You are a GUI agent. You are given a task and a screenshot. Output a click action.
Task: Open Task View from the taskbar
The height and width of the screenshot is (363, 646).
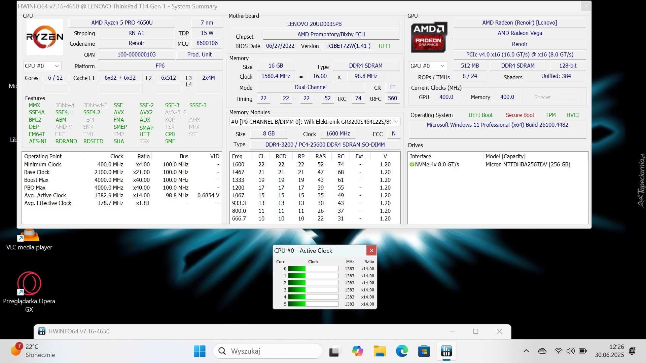point(334,351)
